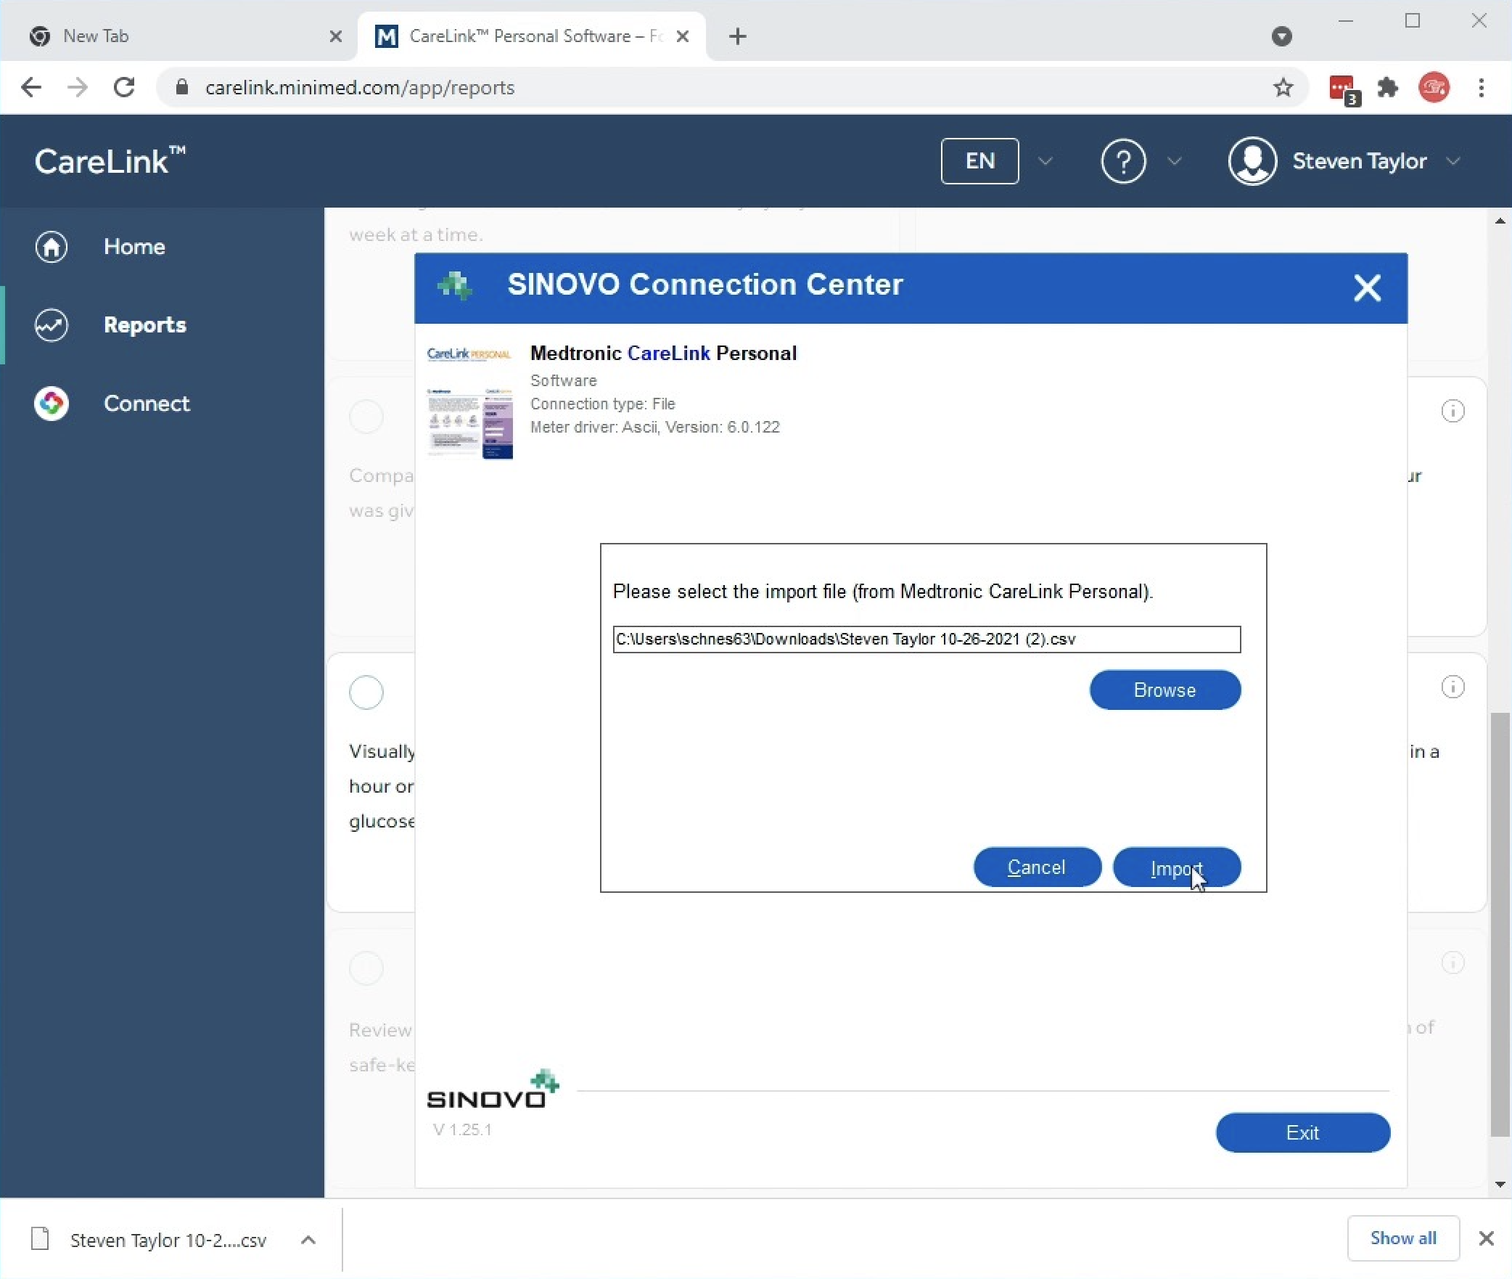Click the SINOVO logo at dialog bottom
The width and height of the screenshot is (1512, 1279).
(x=492, y=1089)
